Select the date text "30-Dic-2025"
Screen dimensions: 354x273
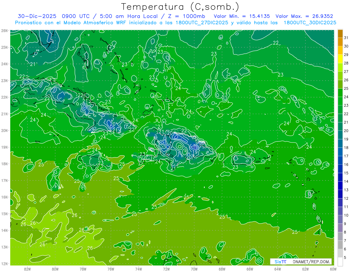pos(37,16)
